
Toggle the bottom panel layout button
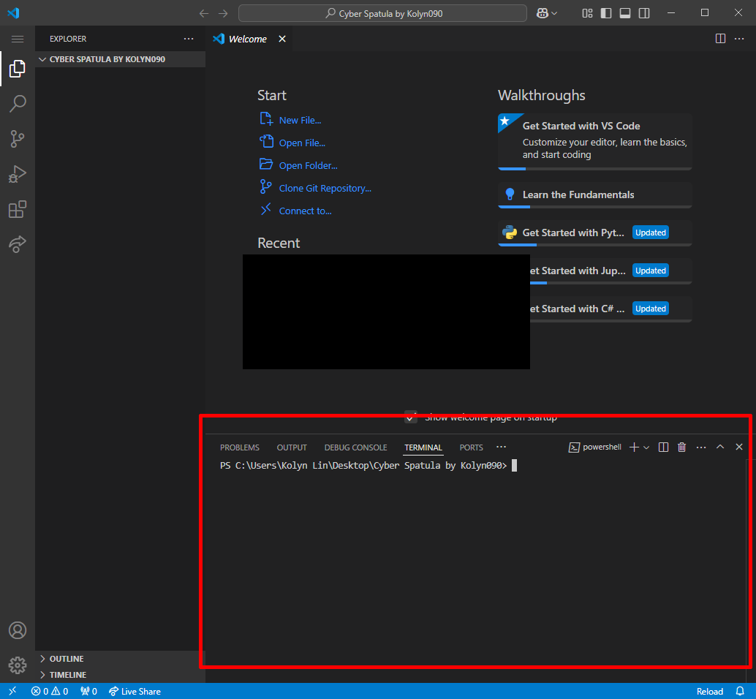click(625, 13)
